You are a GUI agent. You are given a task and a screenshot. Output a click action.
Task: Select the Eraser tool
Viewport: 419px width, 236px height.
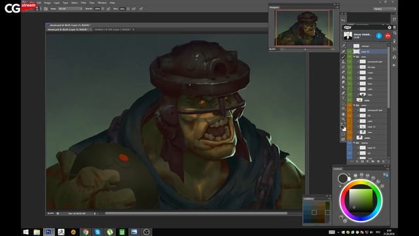point(343,72)
